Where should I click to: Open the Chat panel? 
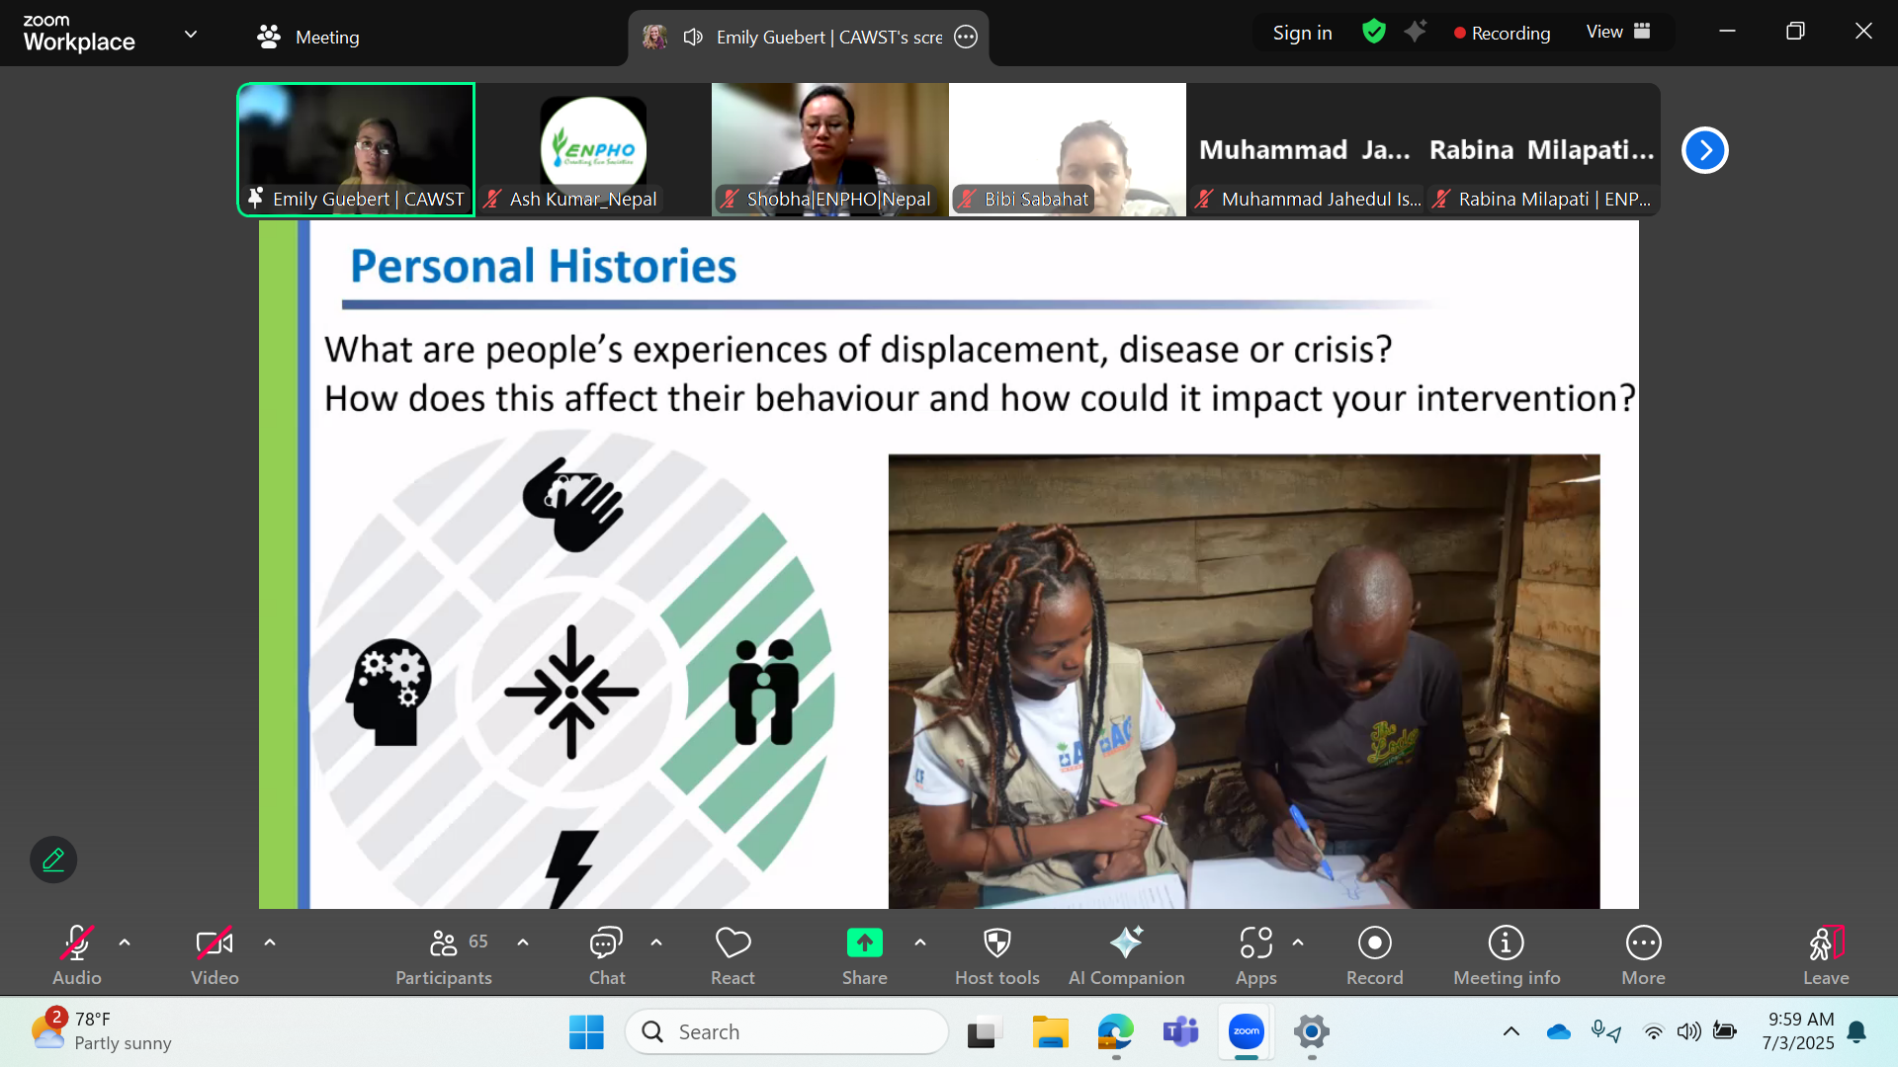(x=606, y=955)
